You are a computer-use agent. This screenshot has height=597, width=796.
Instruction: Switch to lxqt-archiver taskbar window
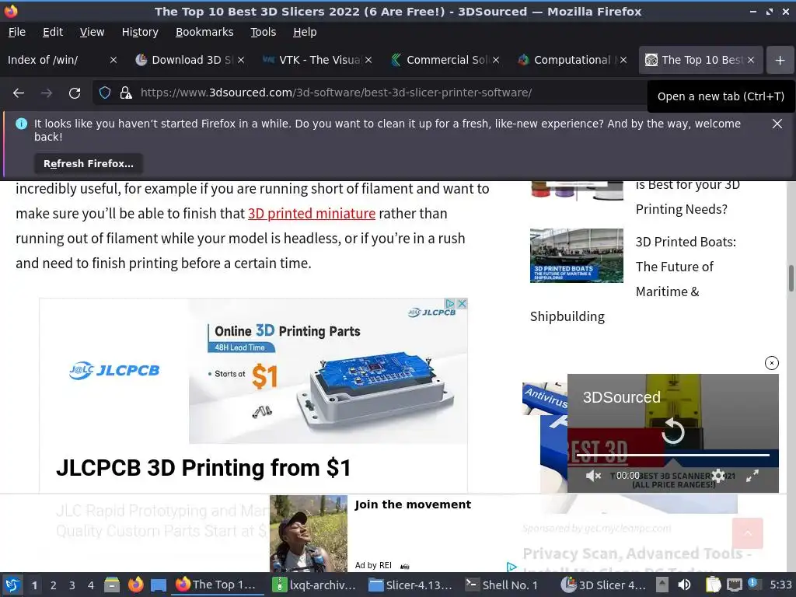[314, 585]
